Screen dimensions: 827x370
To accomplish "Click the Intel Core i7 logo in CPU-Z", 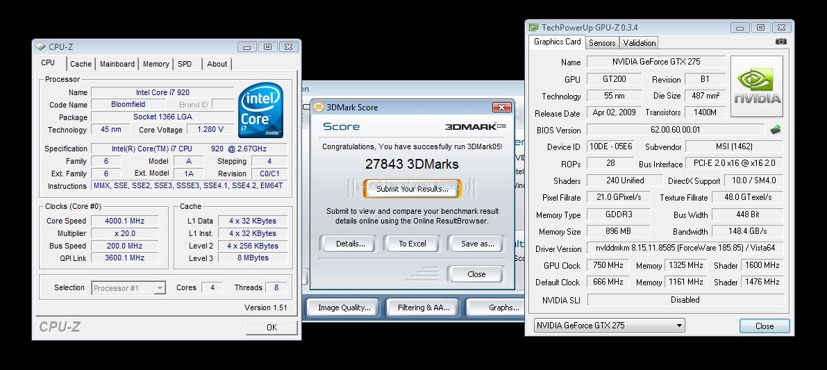I will click(260, 110).
